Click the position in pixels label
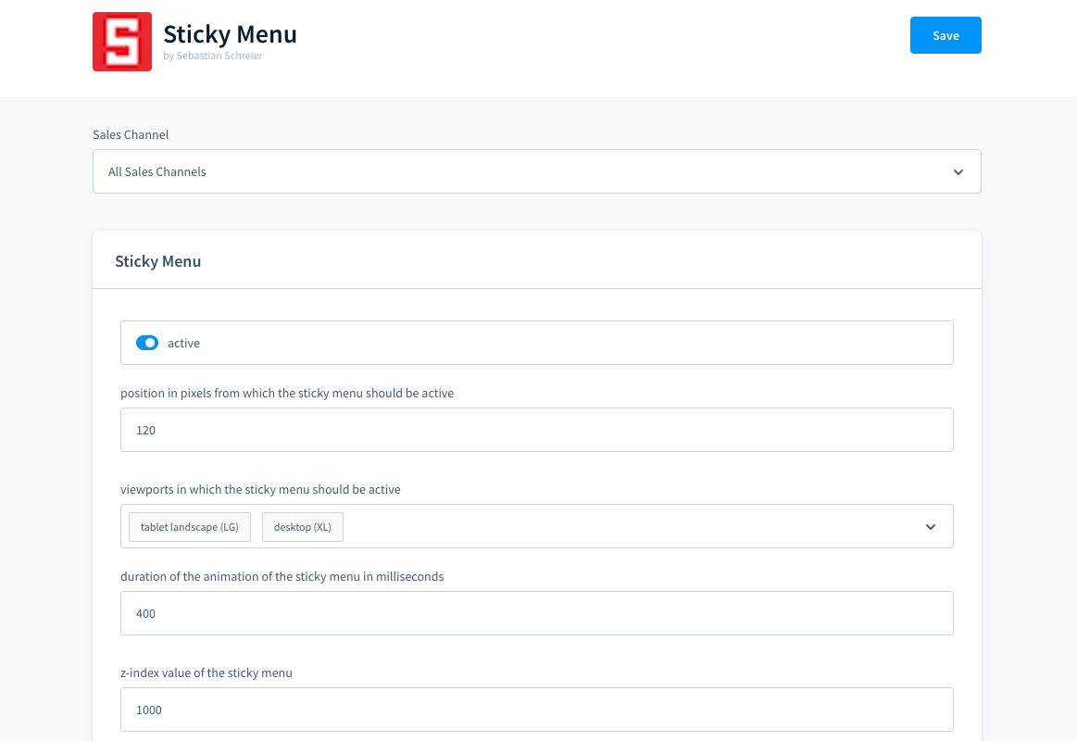 pos(287,393)
